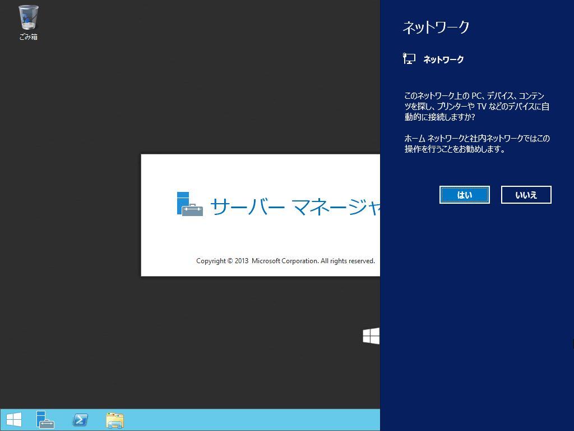Open Server Manager from the taskbar

(45, 420)
